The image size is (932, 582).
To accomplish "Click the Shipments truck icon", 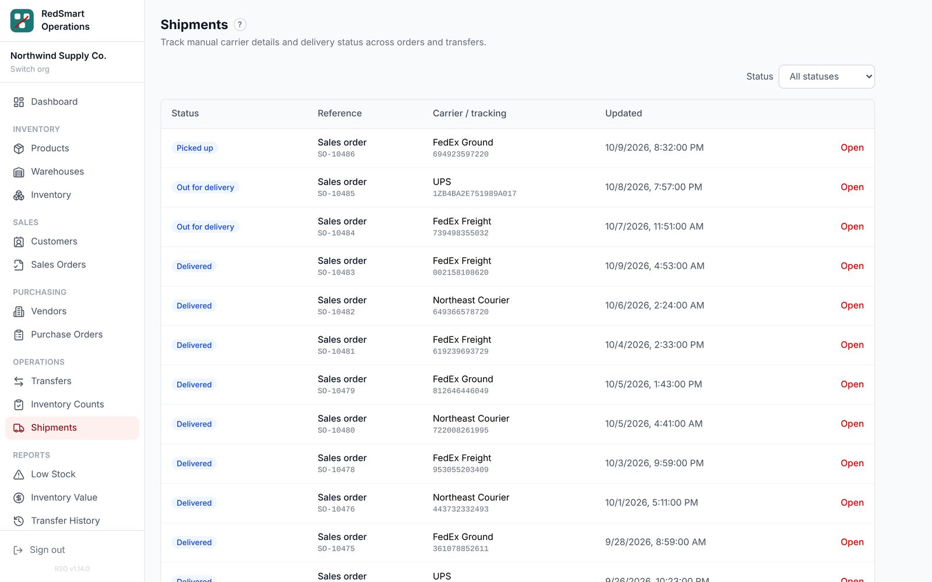I will click(19, 428).
